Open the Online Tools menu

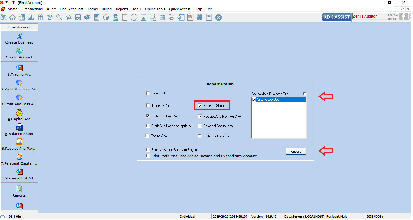coord(155,9)
